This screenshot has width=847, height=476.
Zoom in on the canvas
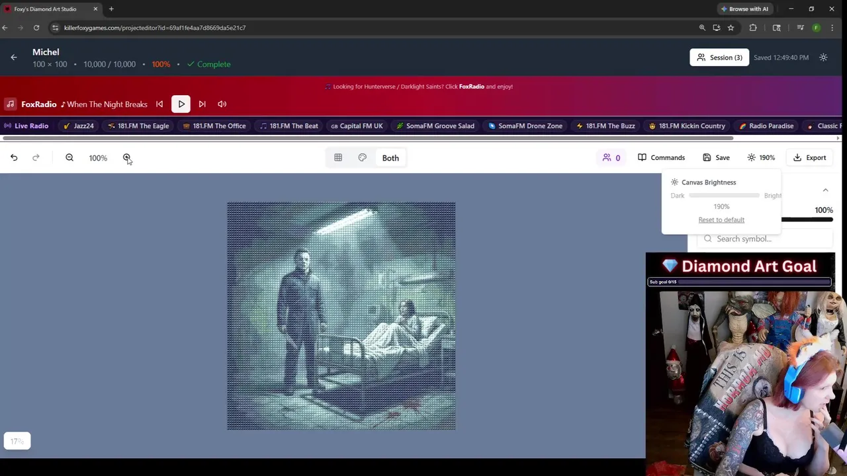(127, 157)
